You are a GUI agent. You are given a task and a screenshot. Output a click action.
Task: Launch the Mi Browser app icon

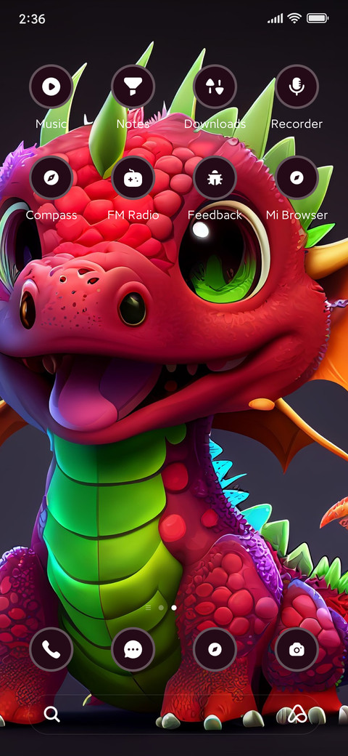297,178
